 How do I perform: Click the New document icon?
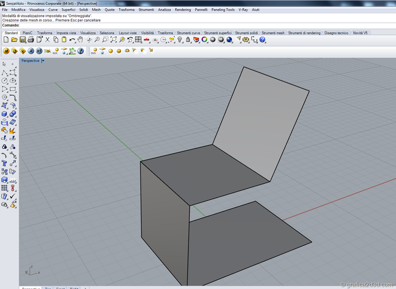(6, 40)
